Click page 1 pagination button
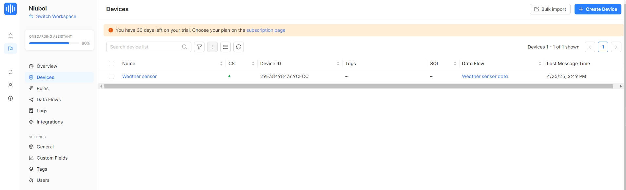626x190 pixels. (603, 47)
